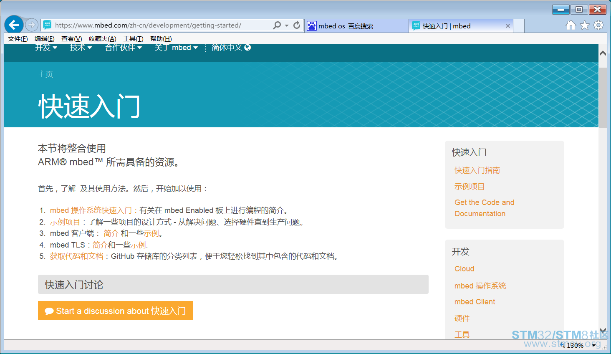Click Start a discussion about 快速入门 button

(115, 311)
